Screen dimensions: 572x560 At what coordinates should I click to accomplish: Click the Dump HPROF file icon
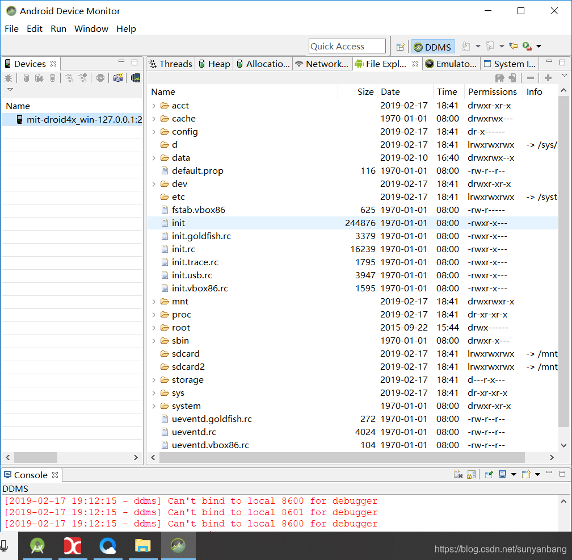39,78
